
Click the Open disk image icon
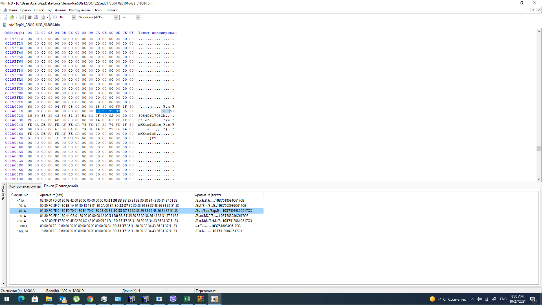[43, 17]
